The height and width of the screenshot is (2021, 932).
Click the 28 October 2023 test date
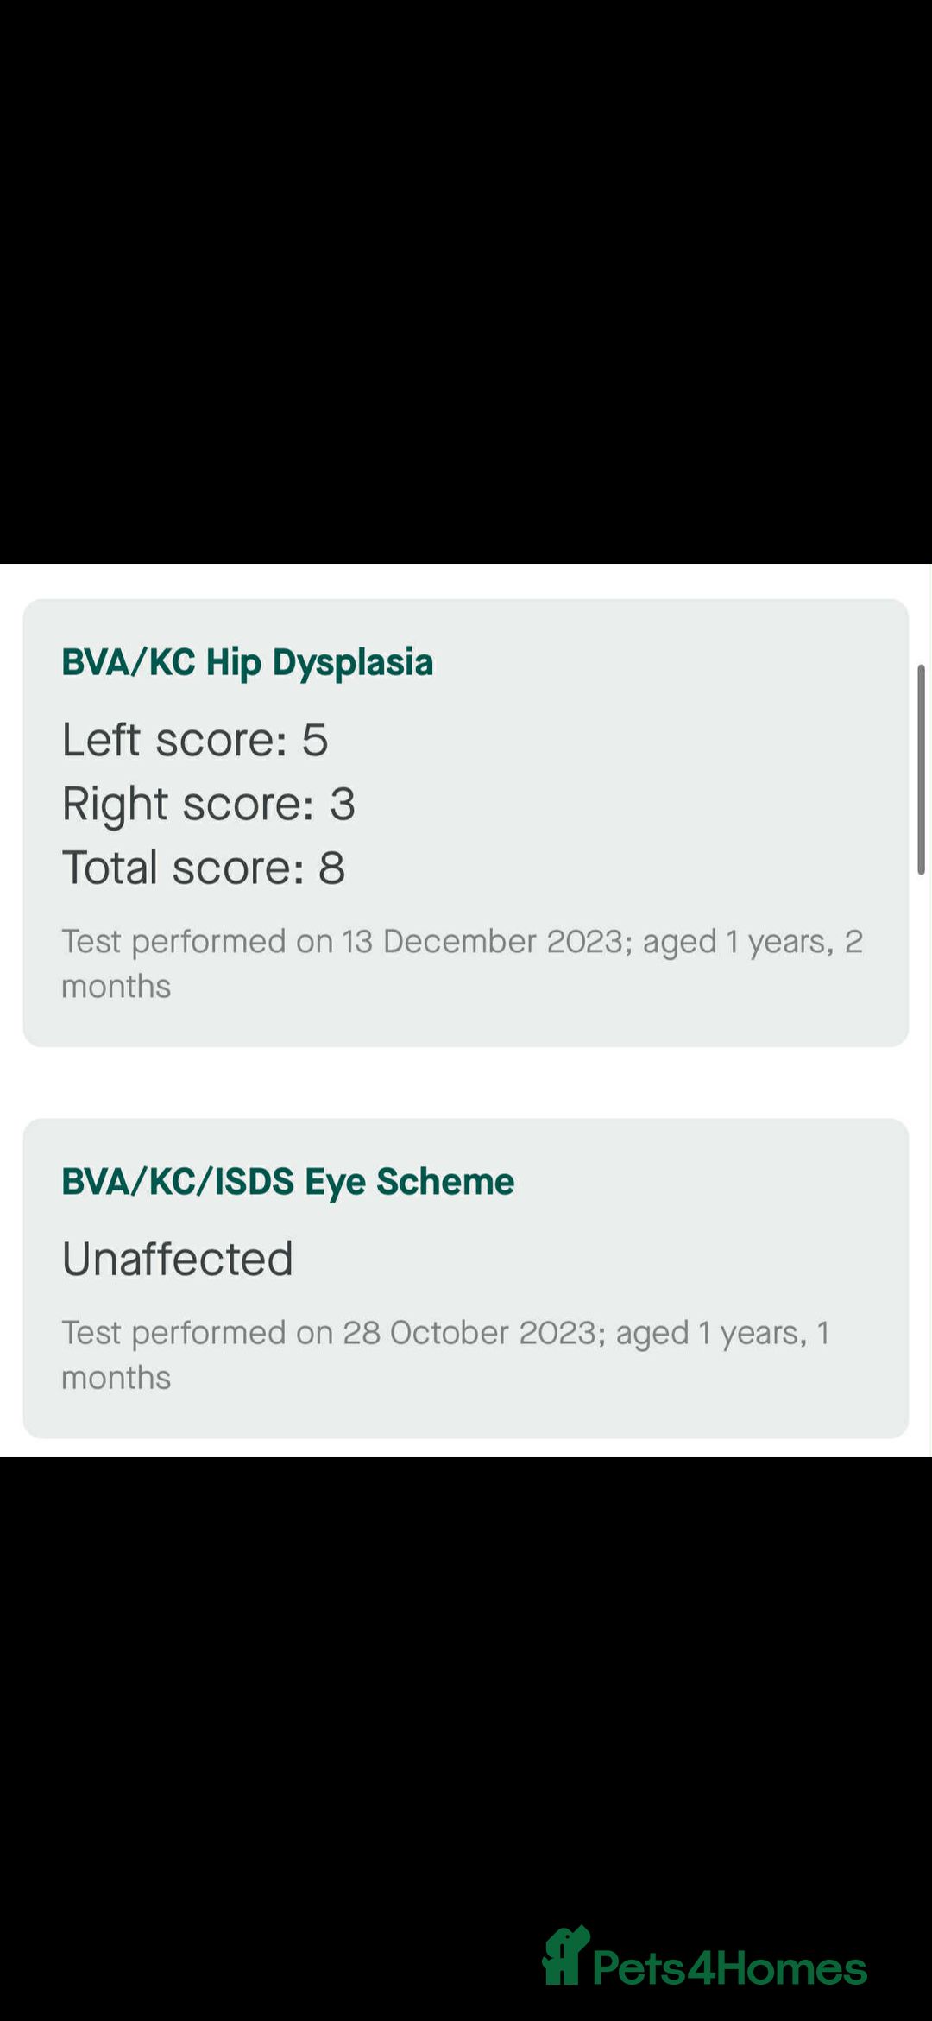coord(469,1333)
